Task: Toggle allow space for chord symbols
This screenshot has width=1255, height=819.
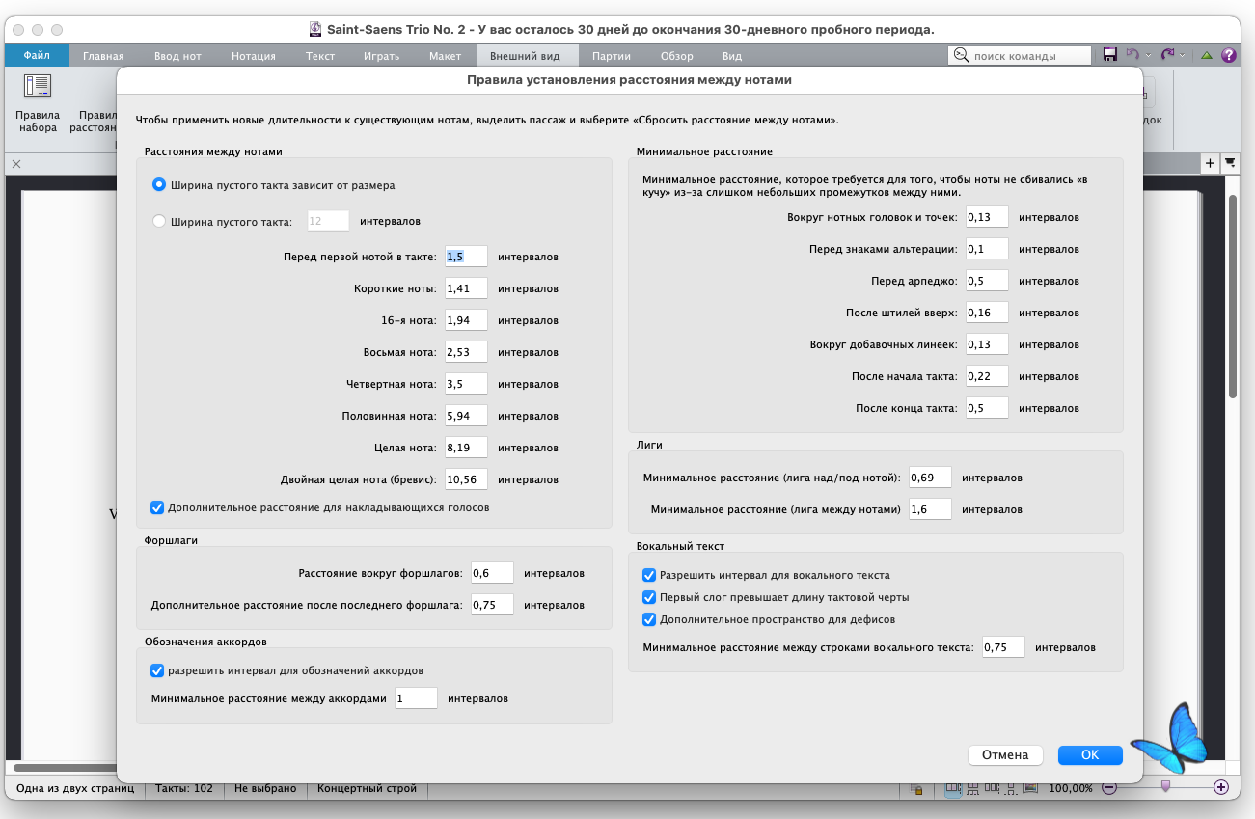Action: [x=157, y=670]
